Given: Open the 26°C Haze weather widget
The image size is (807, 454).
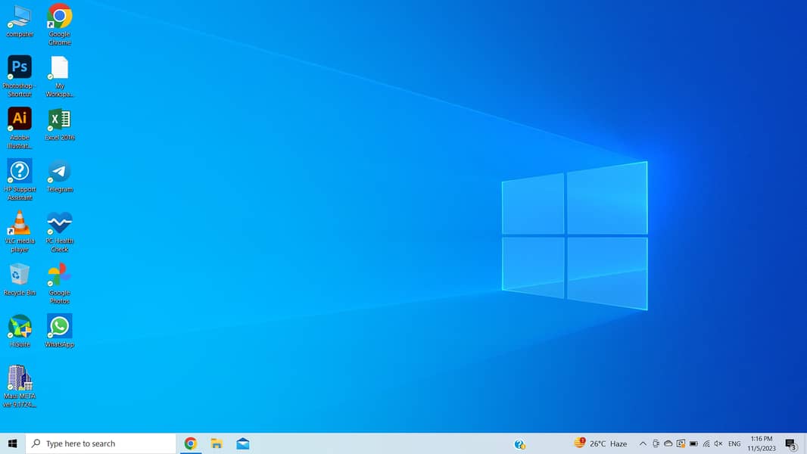Looking at the screenshot, I should [x=601, y=444].
